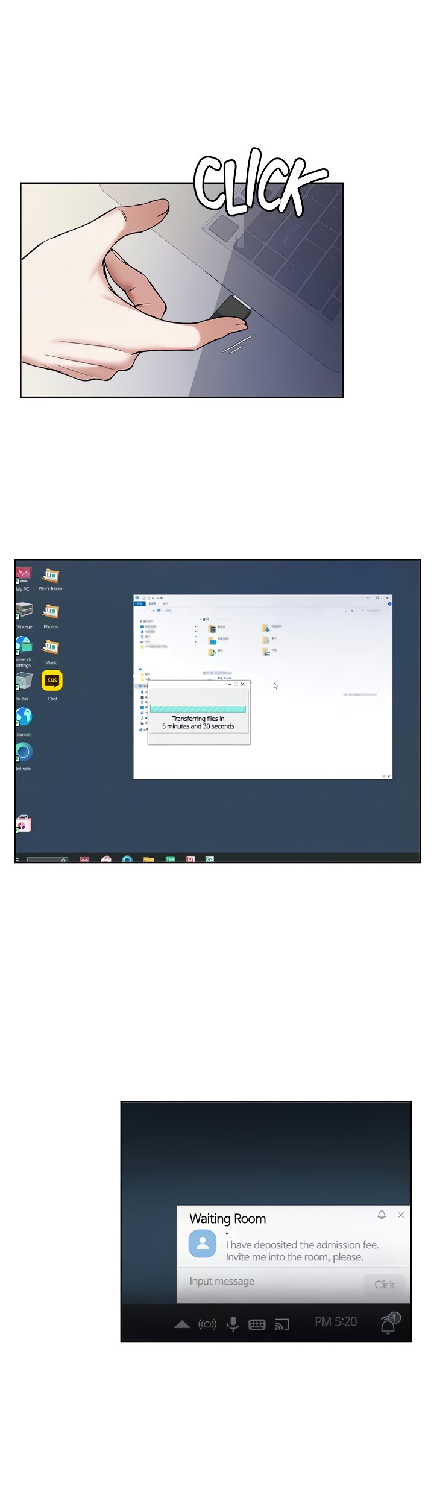Viewport: 434px width, 1507px height.
Task: Click the cast screen tray icon
Action: click(x=282, y=1324)
